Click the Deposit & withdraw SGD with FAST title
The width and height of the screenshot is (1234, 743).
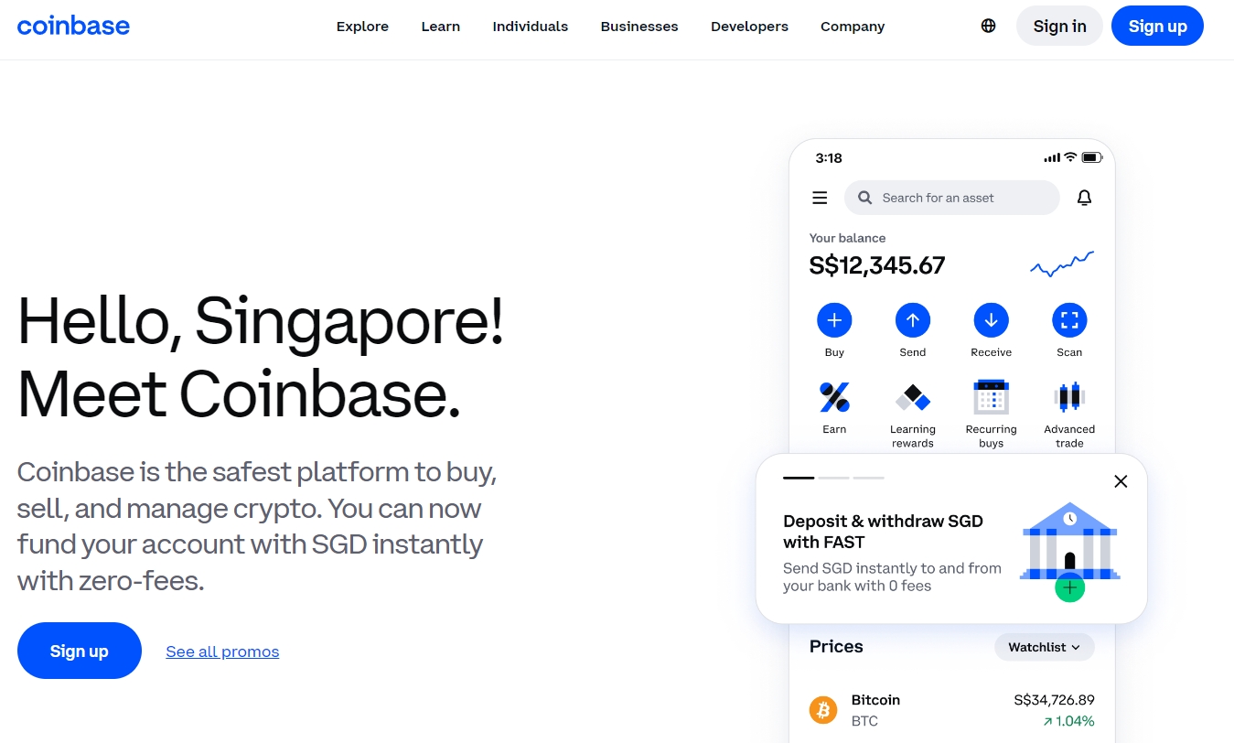point(883,532)
